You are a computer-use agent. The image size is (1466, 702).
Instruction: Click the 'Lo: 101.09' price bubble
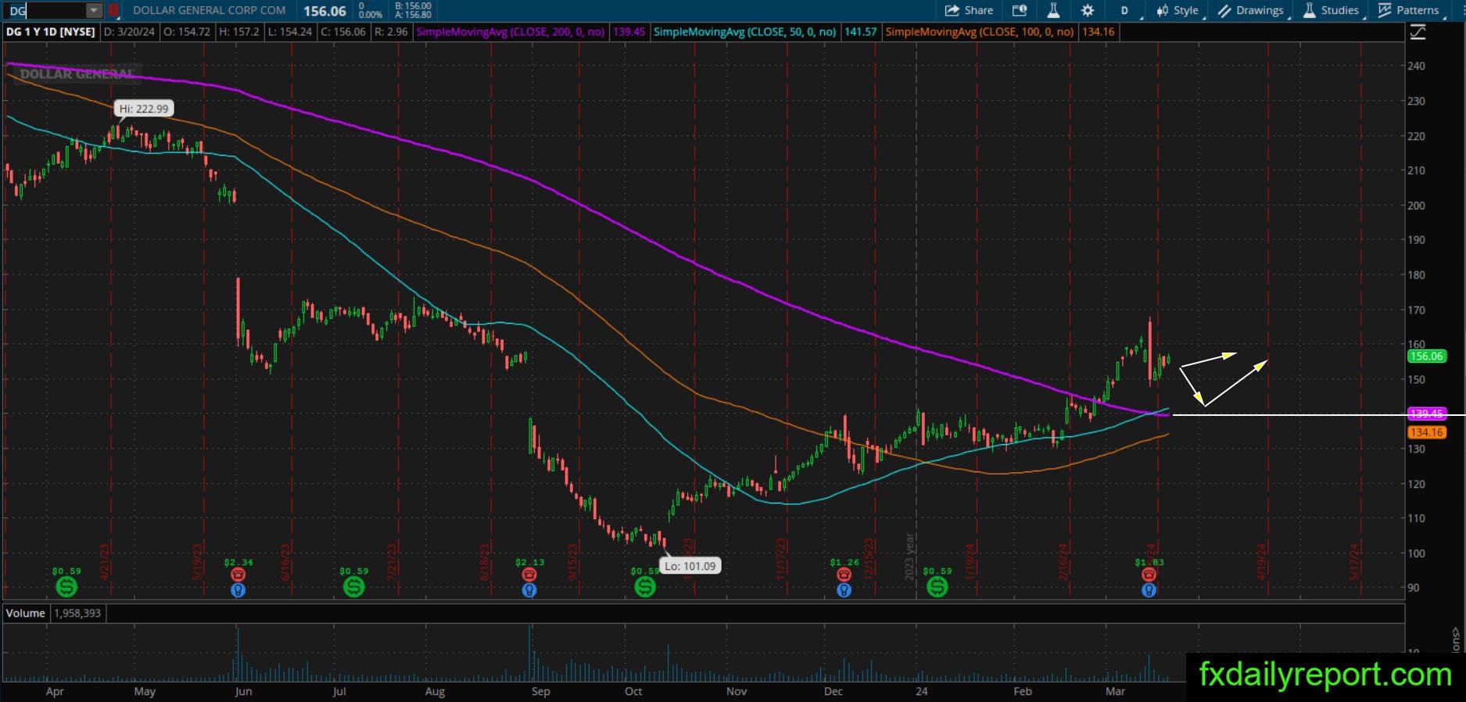click(x=690, y=566)
